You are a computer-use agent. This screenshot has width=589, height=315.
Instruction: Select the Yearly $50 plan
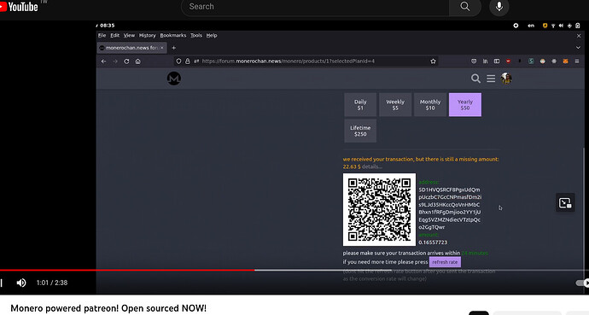click(465, 105)
